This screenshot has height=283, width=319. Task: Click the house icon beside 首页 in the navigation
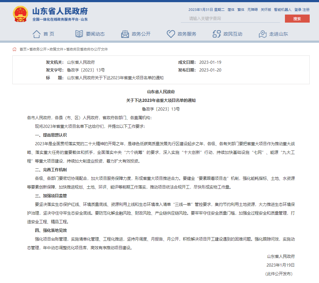37,34
